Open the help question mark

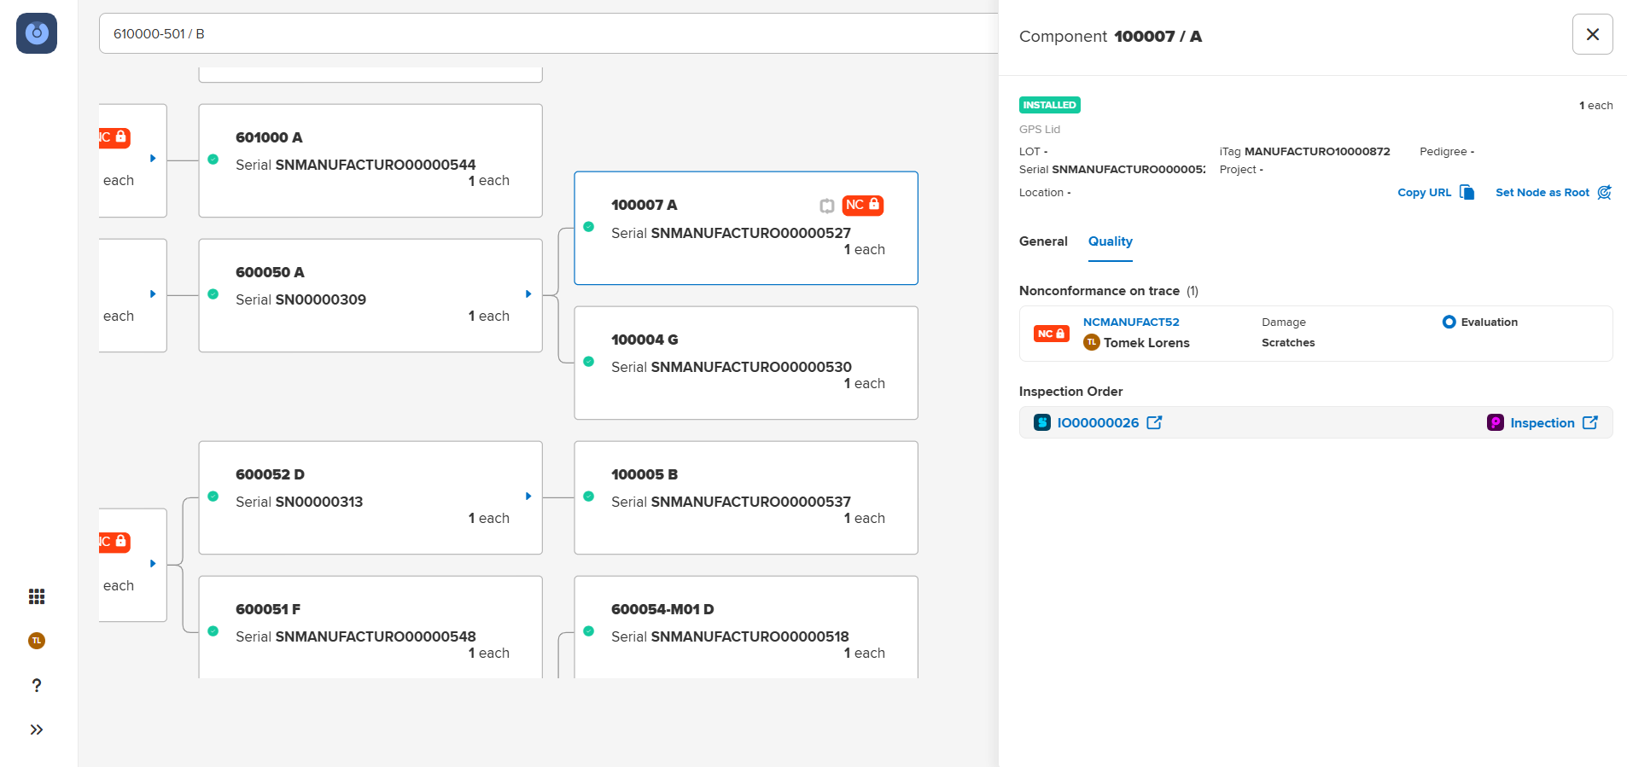pyautogui.click(x=37, y=685)
